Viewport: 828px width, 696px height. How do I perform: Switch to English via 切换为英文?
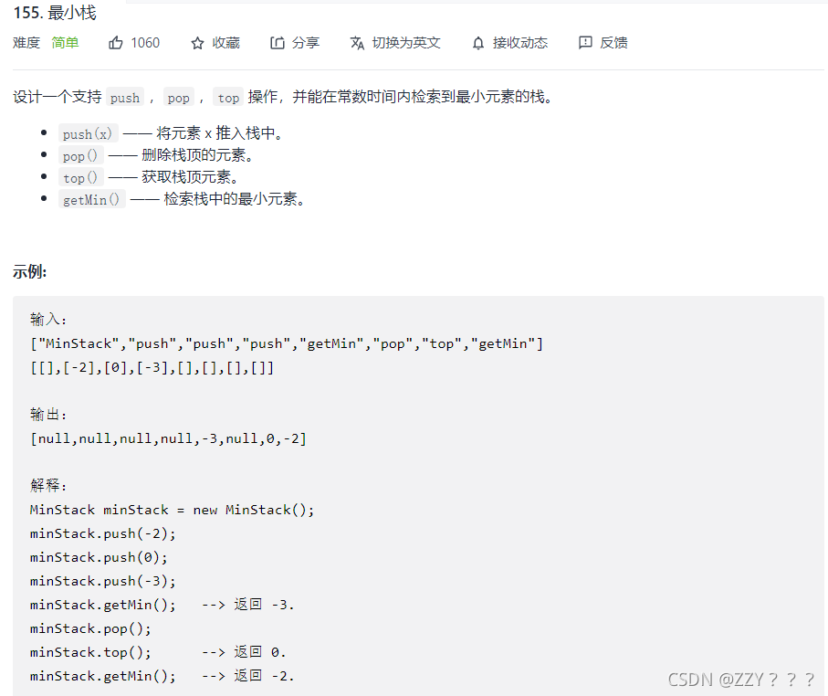tap(406, 43)
